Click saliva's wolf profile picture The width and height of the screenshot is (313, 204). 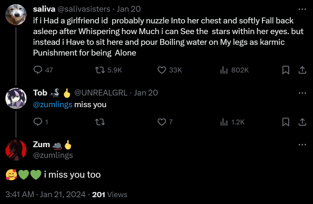pos(16,15)
